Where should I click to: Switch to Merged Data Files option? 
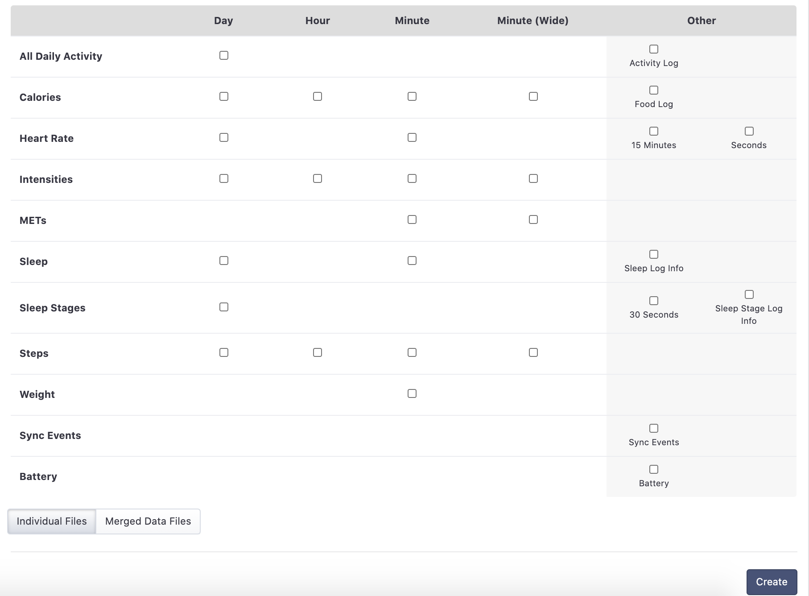click(x=148, y=521)
